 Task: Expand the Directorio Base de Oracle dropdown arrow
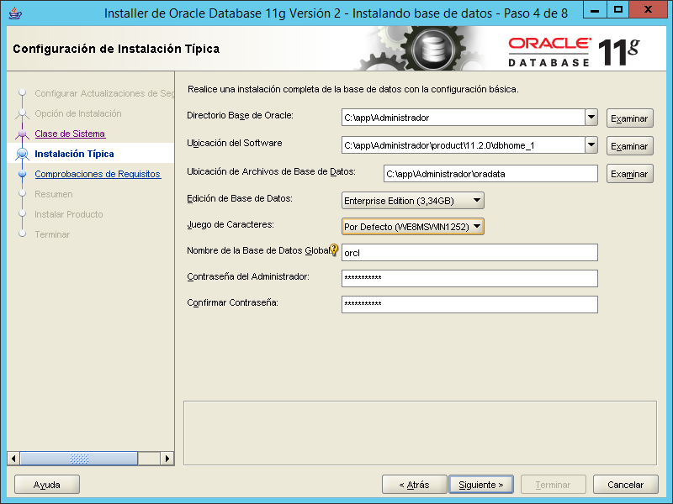pos(591,118)
